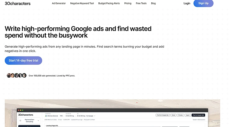Click the Login link
Image resolution: width=231 pixels, height=127 pixels.
click(187, 3)
